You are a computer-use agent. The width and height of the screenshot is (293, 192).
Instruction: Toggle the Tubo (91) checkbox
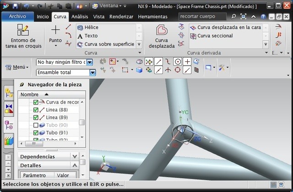coord(36,133)
